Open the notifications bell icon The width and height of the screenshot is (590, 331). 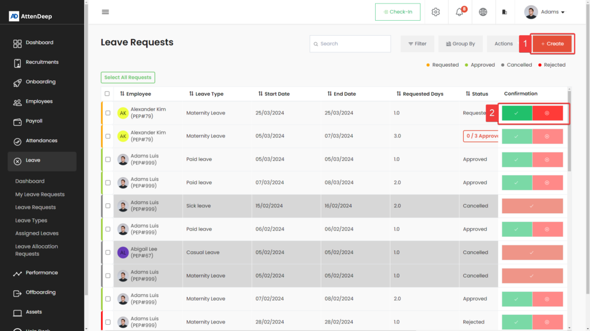coord(460,12)
